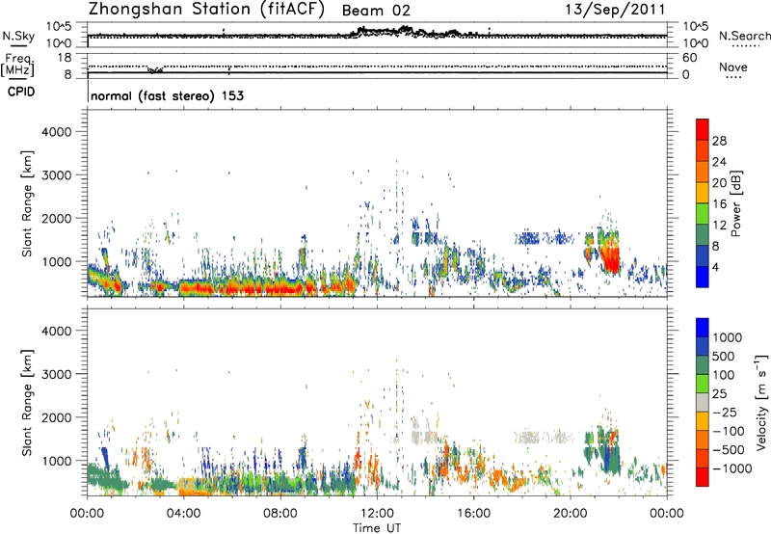The image size is (771, 534).
Task: Click the "3000" tick on the velocity panel
Action: pos(56,374)
